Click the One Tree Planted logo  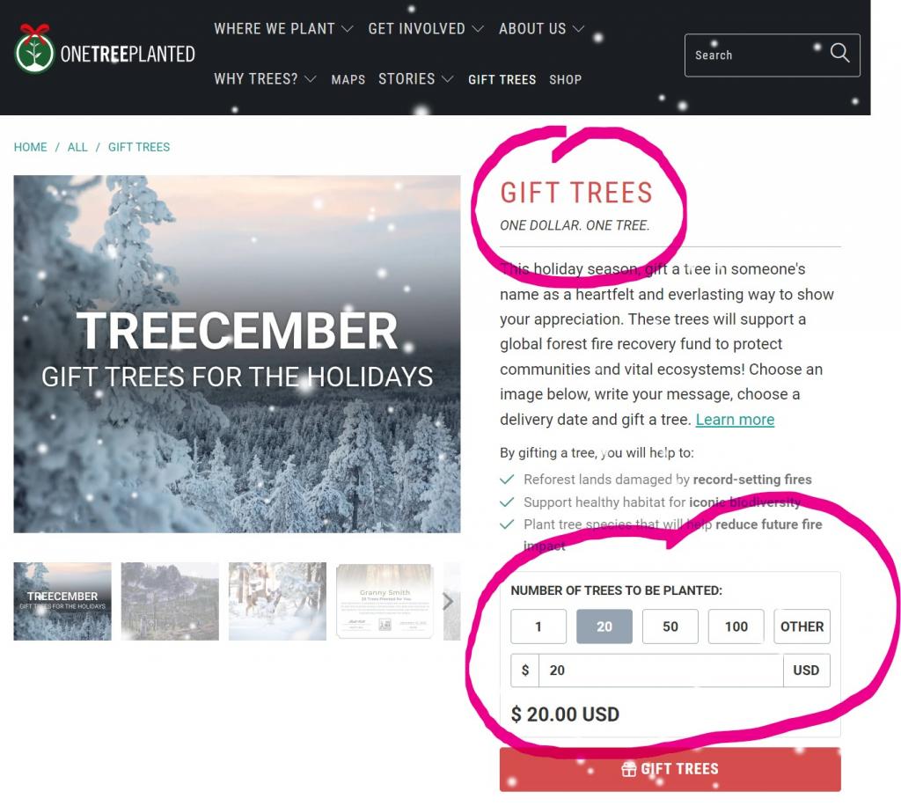pos(105,50)
